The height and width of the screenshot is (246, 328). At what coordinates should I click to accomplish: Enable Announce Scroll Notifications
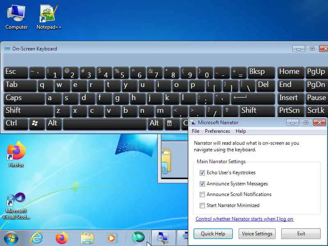click(x=202, y=194)
